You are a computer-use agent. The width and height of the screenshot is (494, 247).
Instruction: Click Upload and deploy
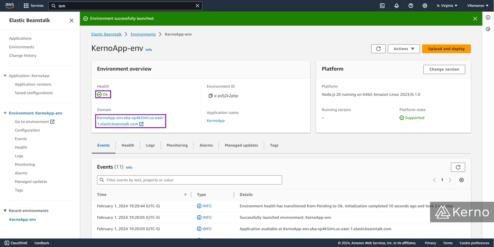pos(446,49)
